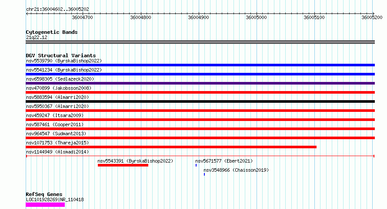The height and width of the screenshot is (209, 387).
Task: Open nsv3548966 (Chaisson2019) label
Action: coord(236,170)
